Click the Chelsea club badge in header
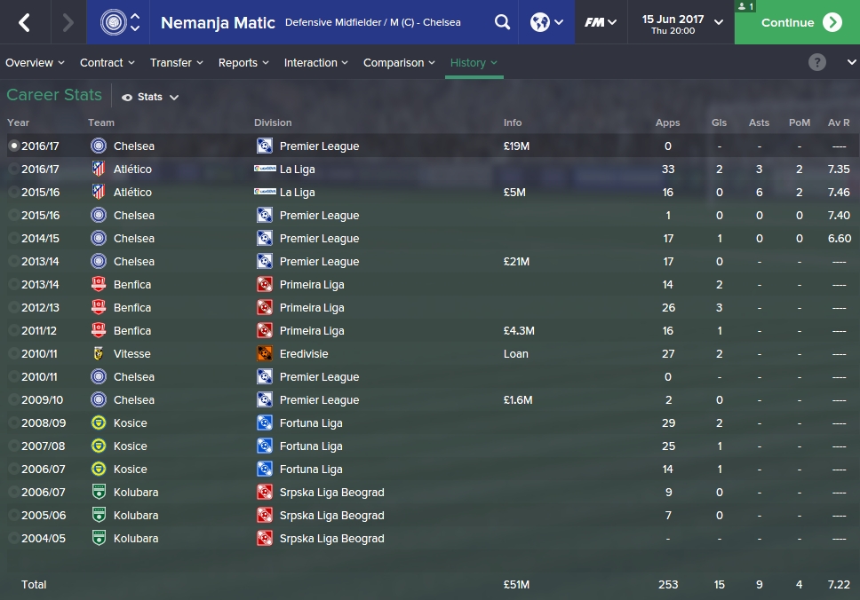This screenshot has width=860, height=600. (112, 22)
